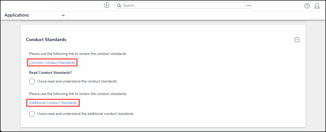The width and height of the screenshot is (326, 132).
Task: Select radio for additional conduct standards acknowledgment
Action: click(x=32, y=114)
